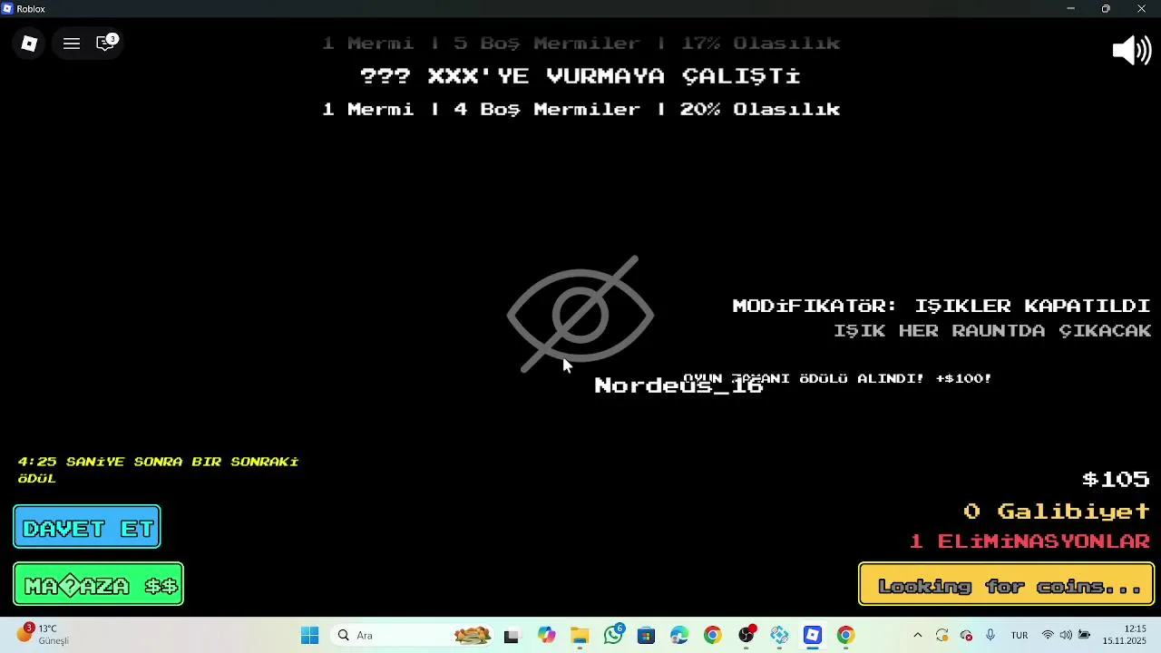Open Microsoft Edge from the taskbar
This screenshot has height=653, width=1161.
679,636
